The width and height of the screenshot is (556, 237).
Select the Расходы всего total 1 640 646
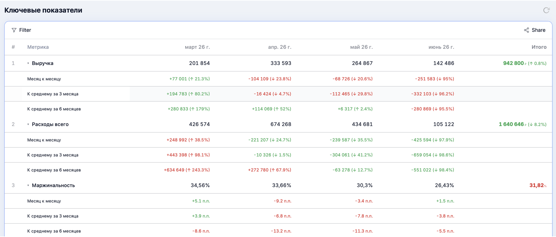511,124
